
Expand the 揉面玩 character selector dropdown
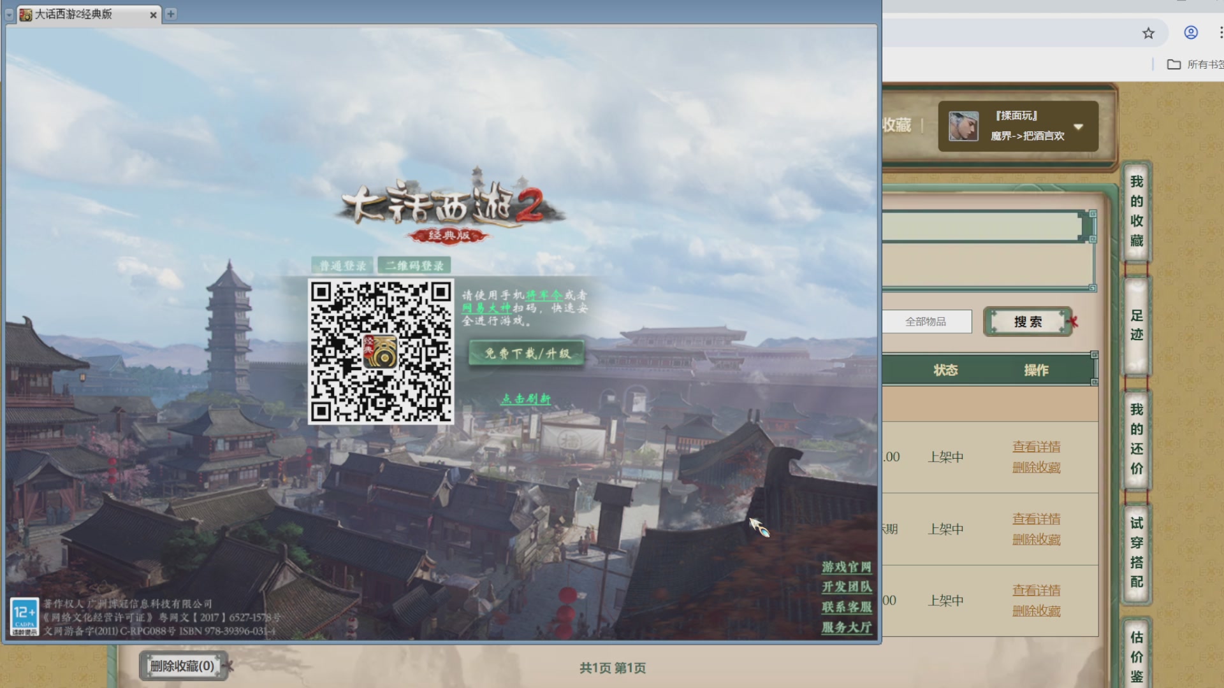(x=1079, y=126)
